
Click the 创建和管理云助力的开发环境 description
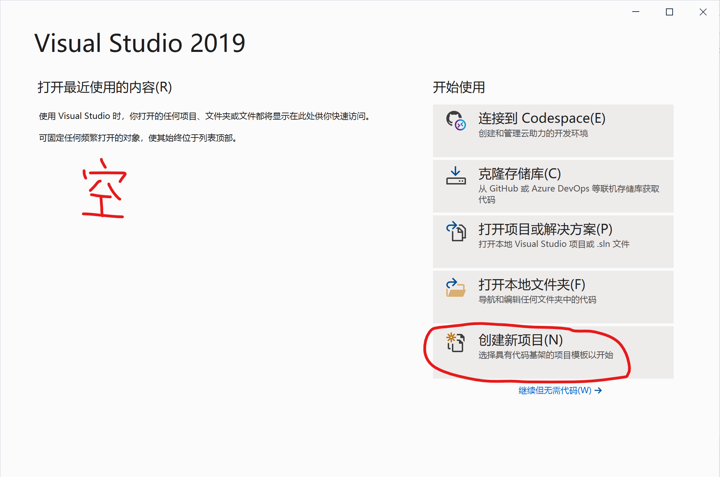click(533, 134)
